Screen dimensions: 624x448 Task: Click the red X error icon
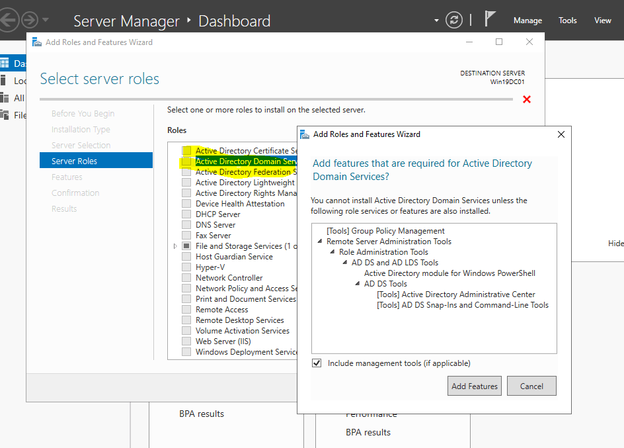527,99
